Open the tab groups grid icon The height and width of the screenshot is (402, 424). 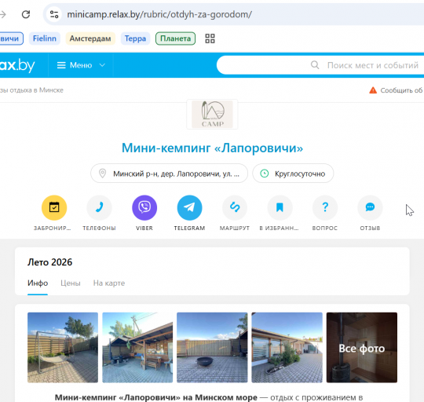210,38
